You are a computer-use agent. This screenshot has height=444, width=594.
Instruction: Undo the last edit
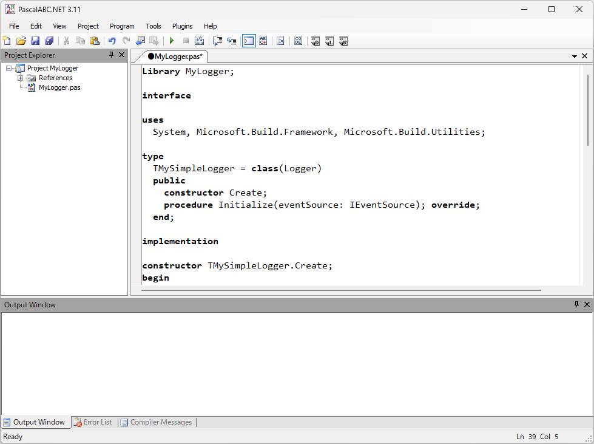pyautogui.click(x=112, y=41)
